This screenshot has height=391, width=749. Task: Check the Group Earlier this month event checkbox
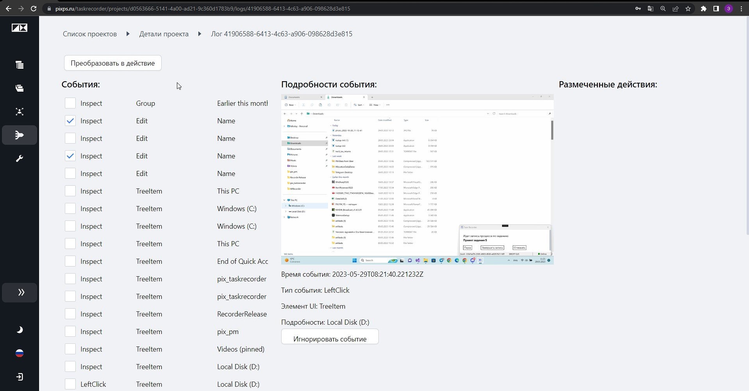70,103
